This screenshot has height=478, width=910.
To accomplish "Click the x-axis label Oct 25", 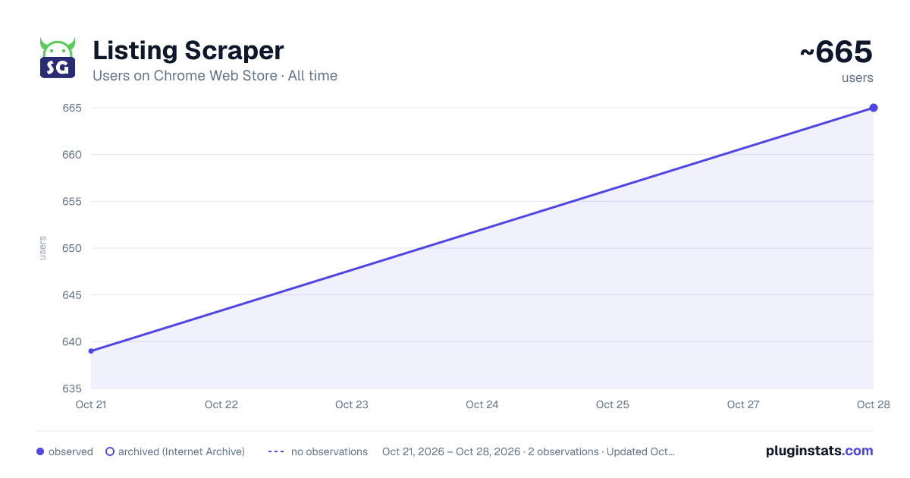I will click(613, 404).
